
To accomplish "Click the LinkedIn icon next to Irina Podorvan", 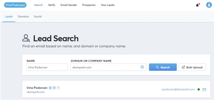I will click(x=50, y=88).
